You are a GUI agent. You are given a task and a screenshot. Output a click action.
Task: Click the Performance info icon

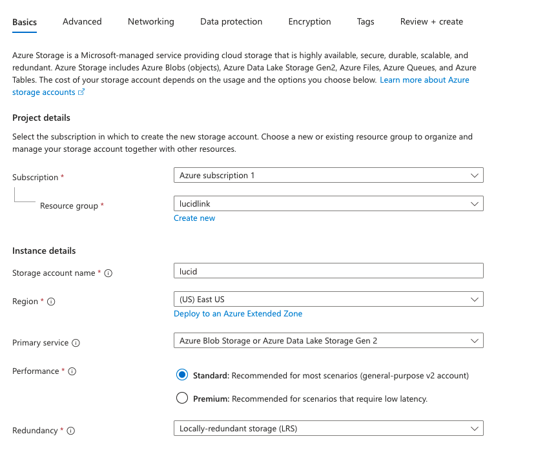click(x=72, y=371)
